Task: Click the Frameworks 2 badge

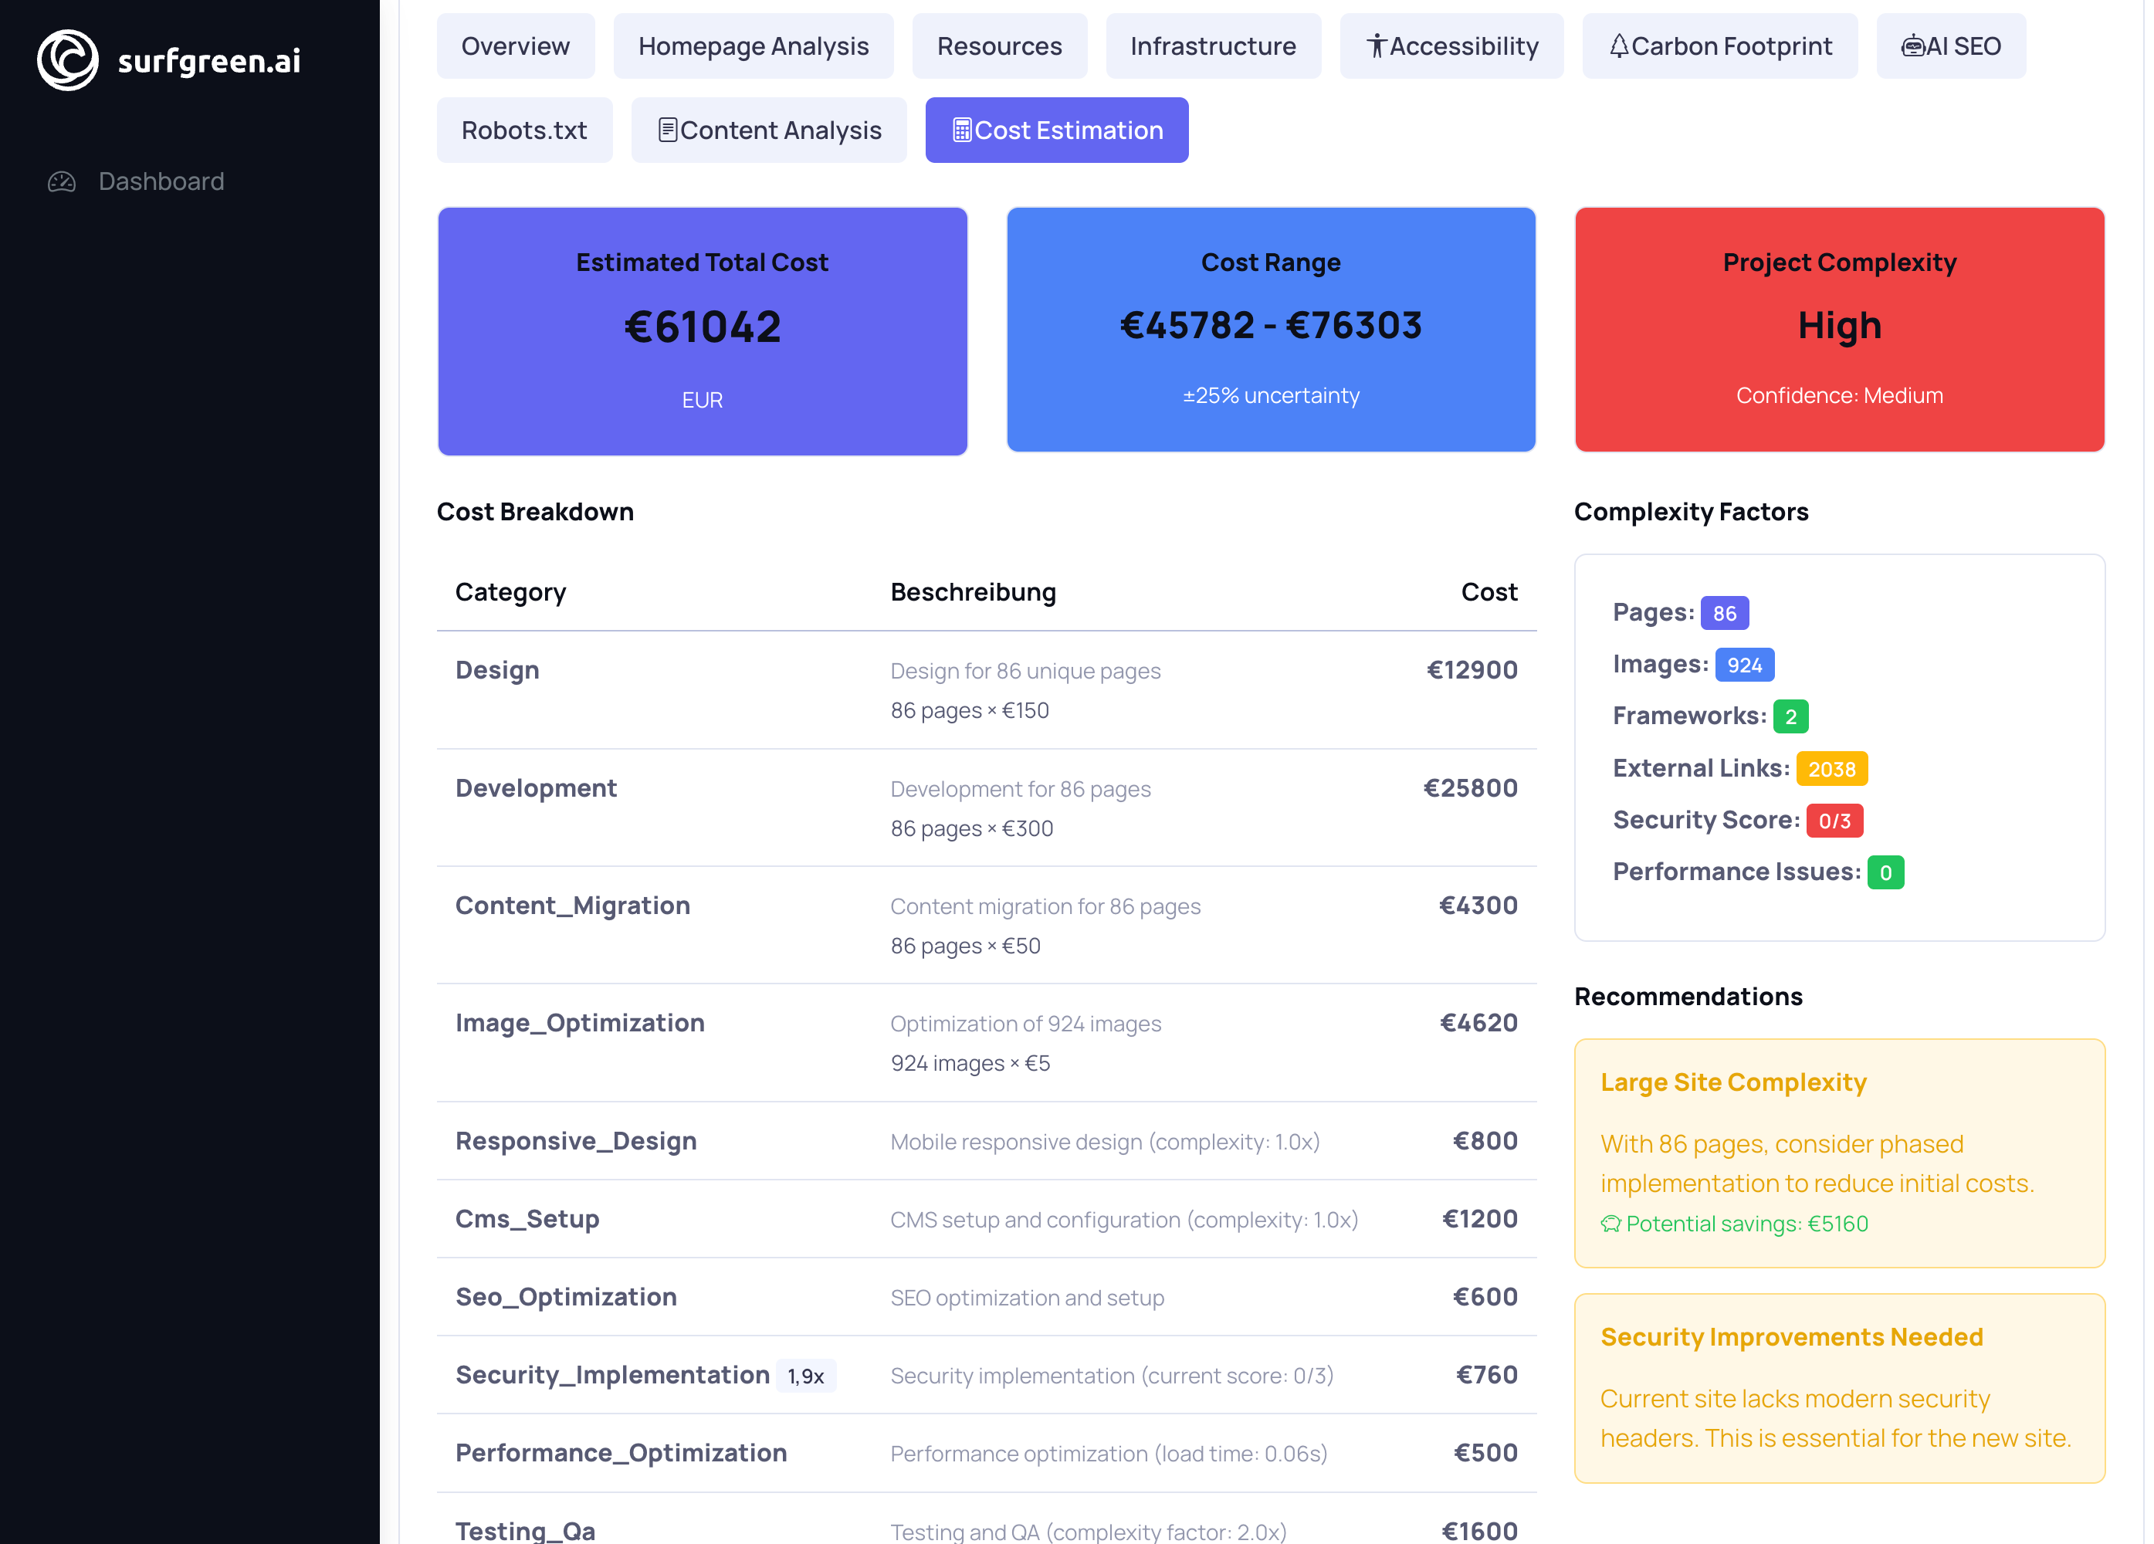Action: click(1790, 716)
